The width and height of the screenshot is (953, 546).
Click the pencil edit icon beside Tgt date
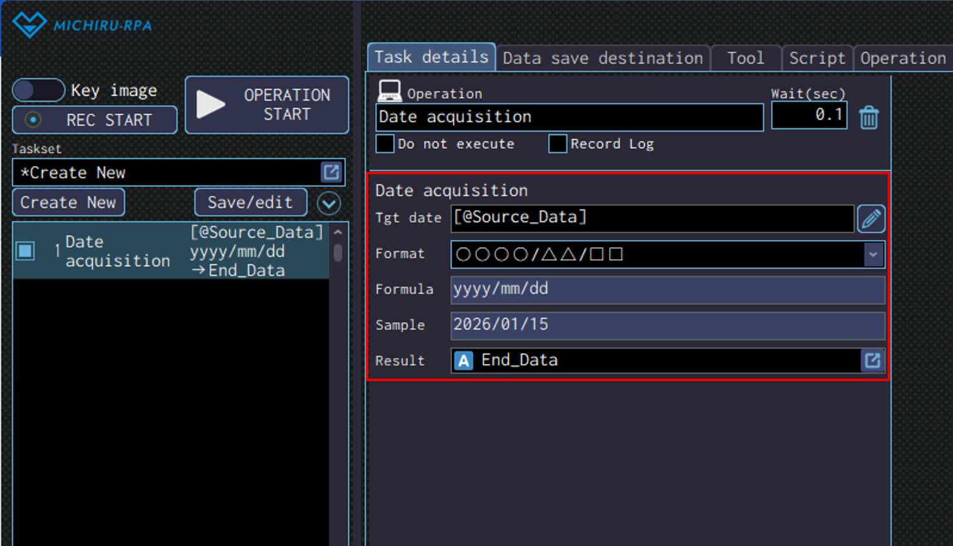pos(871,219)
